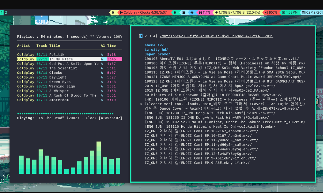Click the clock 1:53PM module

[x=290, y=12]
